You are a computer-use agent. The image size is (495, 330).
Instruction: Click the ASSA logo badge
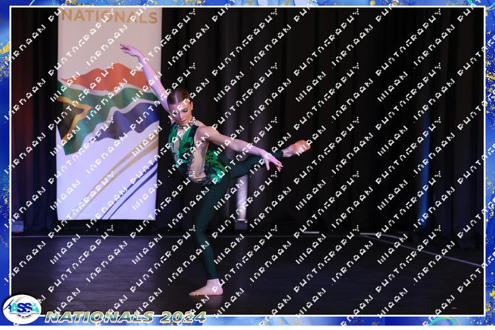[x=22, y=309]
